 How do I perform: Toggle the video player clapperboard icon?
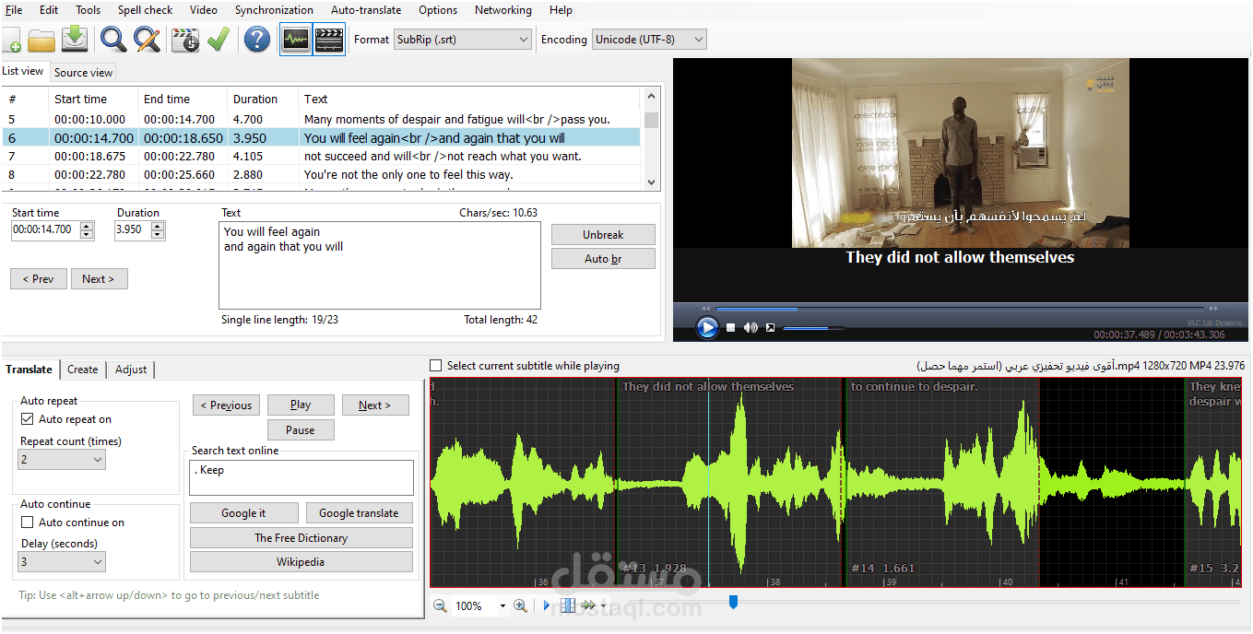(x=329, y=40)
